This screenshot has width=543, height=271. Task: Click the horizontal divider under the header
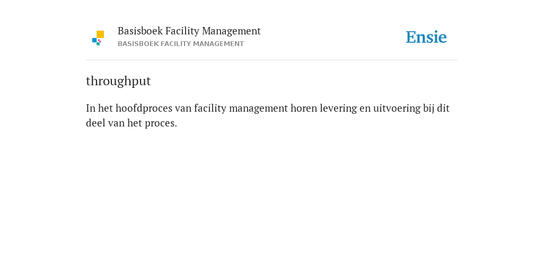point(271,60)
